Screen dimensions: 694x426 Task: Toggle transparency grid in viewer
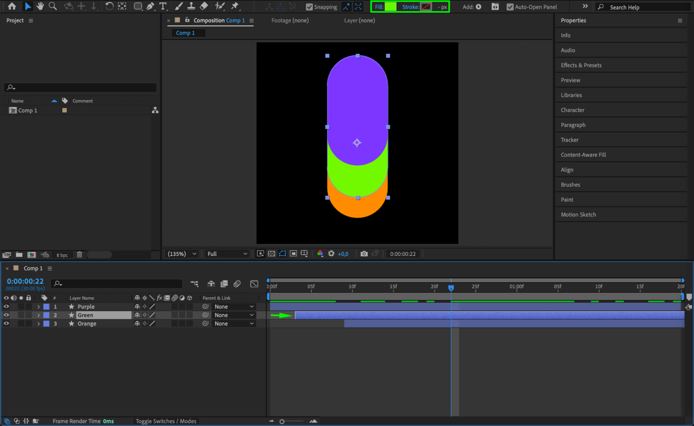tap(271, 254)
